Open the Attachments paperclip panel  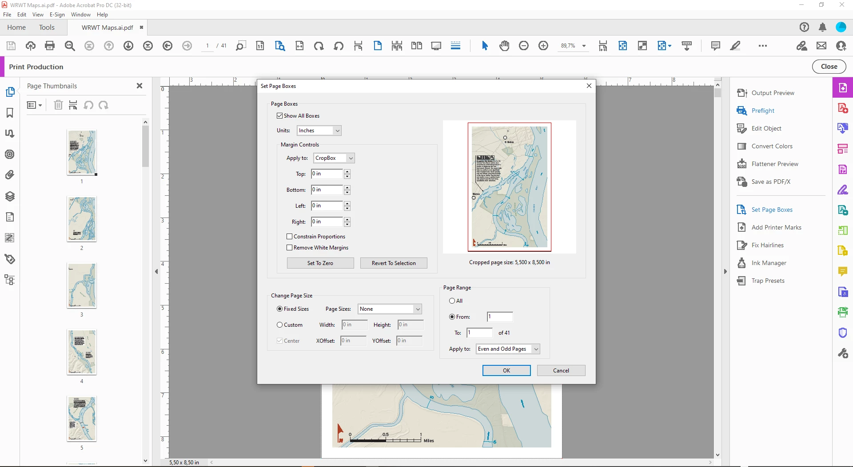click(10, 175)
